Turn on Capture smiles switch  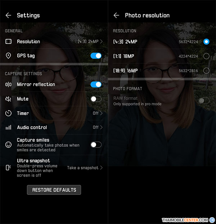click(96, 145)
